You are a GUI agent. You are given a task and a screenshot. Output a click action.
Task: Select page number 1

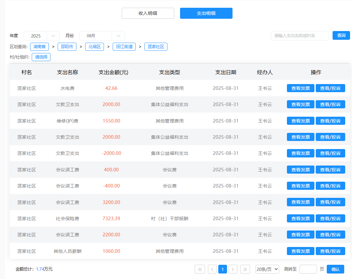coord(222,269)
